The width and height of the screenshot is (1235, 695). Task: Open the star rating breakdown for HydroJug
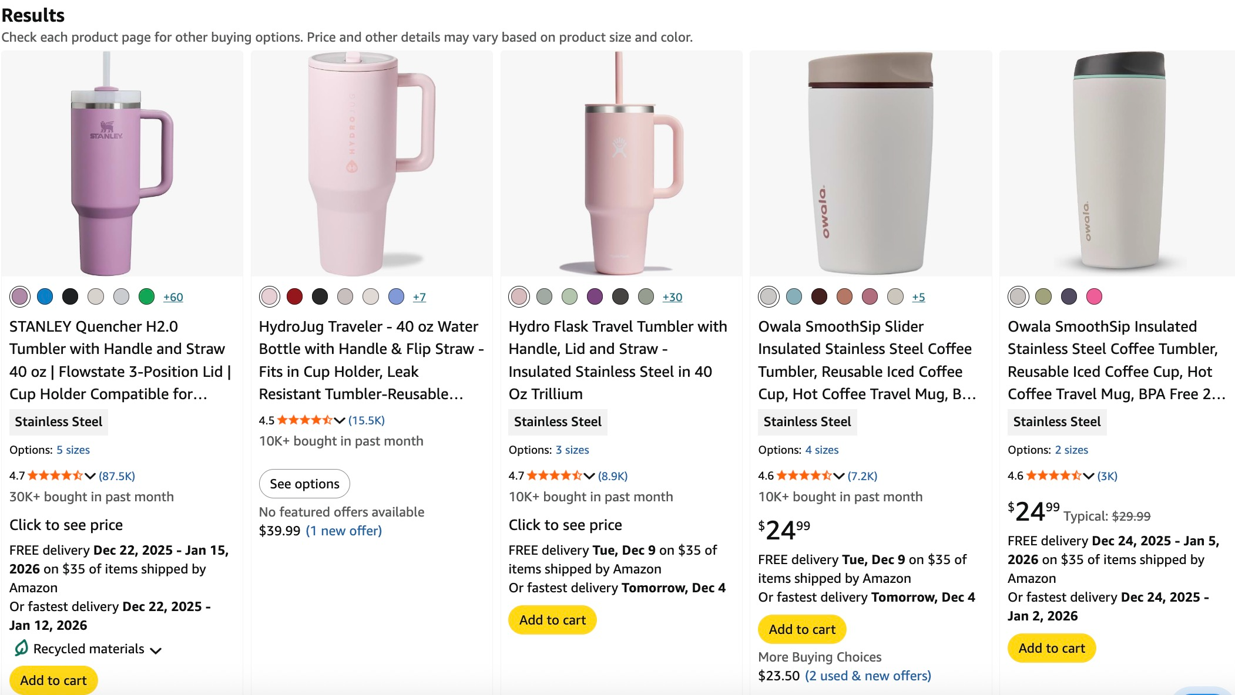338,420
